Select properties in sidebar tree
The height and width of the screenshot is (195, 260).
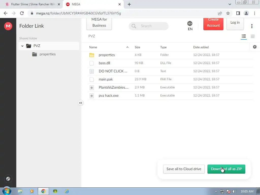(x=47, y=54)
